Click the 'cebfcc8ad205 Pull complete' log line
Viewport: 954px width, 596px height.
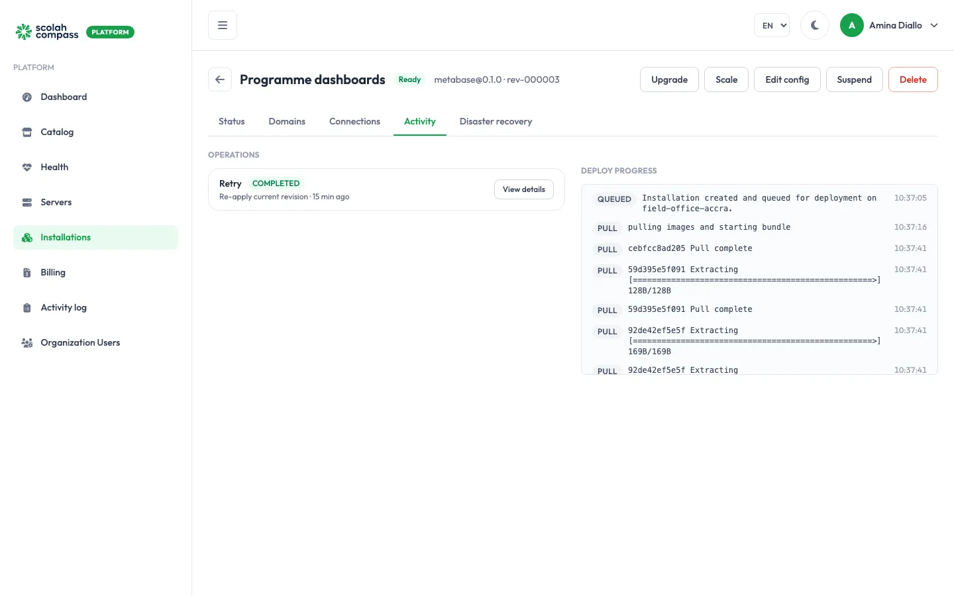(x=690, y=248)
